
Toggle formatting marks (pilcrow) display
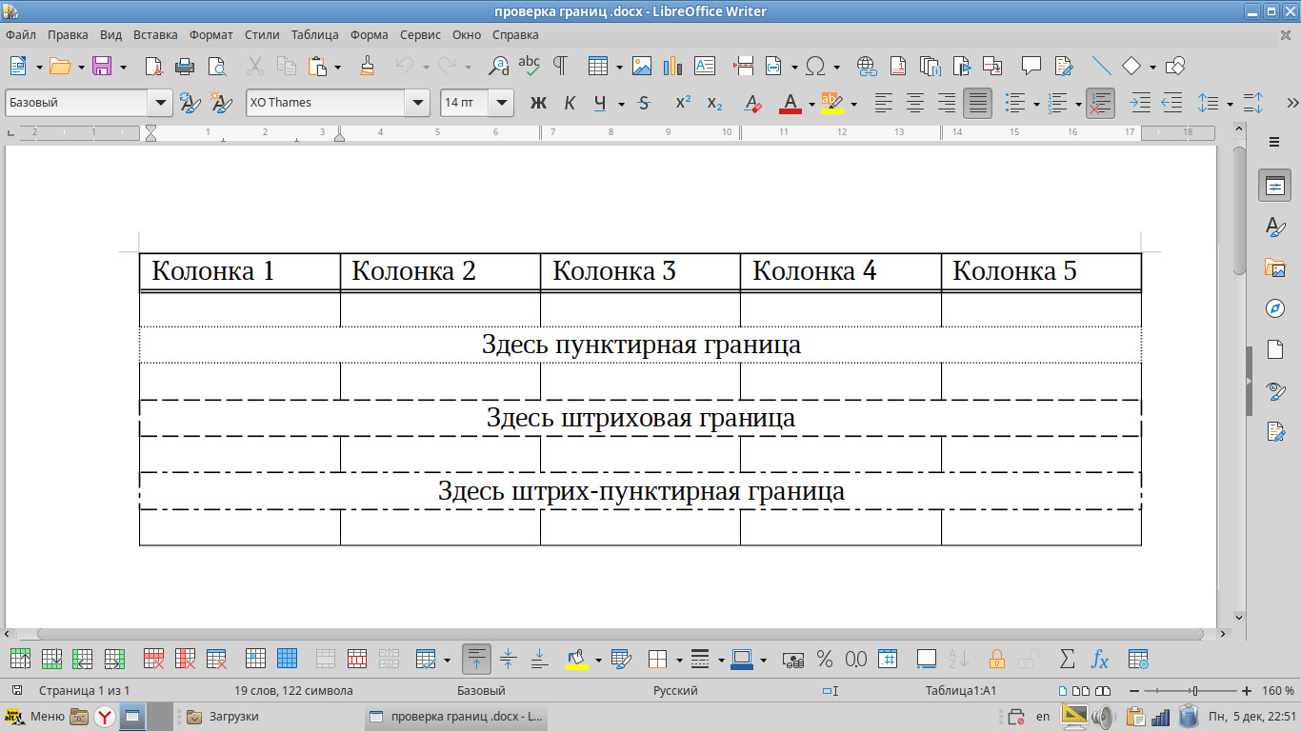[x=560, y=67]
